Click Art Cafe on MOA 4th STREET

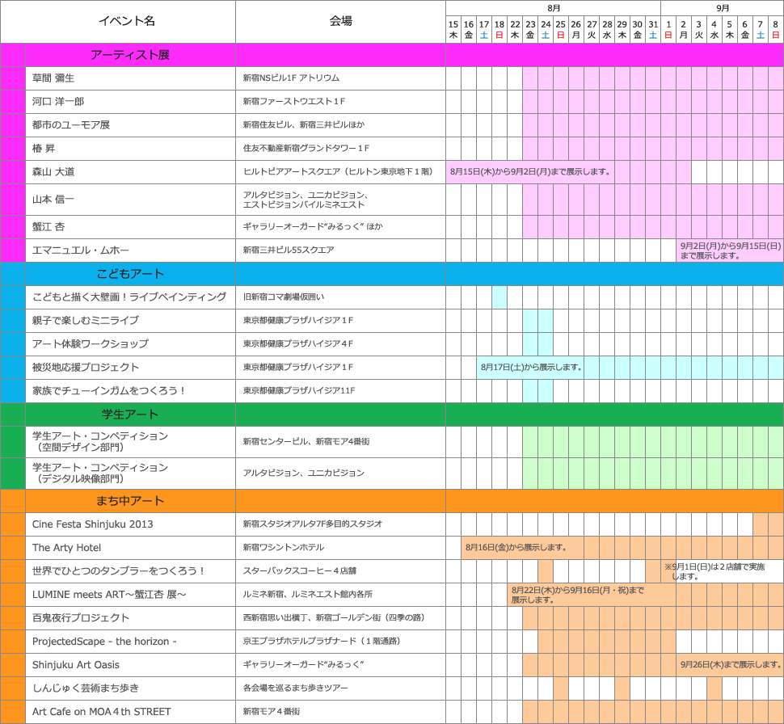point(101,712)
